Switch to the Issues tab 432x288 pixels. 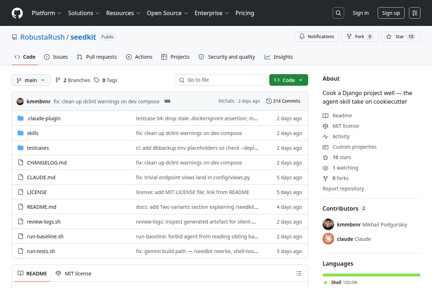pos(56,57)
